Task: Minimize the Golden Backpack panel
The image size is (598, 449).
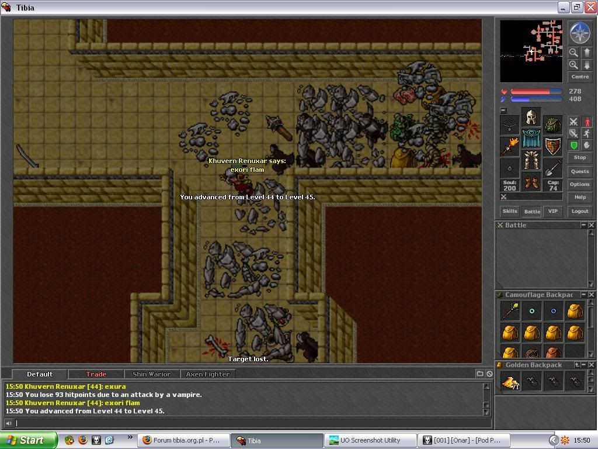Action: (x=583, y=365)
